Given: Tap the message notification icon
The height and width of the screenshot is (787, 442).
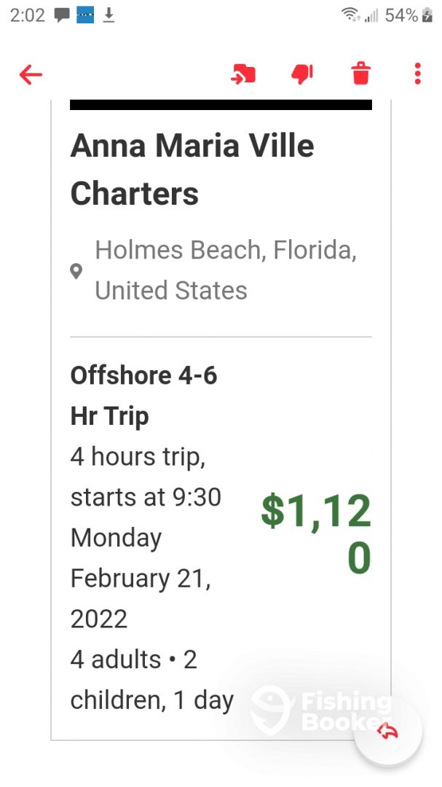Looking at the screenshot, I should (x=62, y=15).
